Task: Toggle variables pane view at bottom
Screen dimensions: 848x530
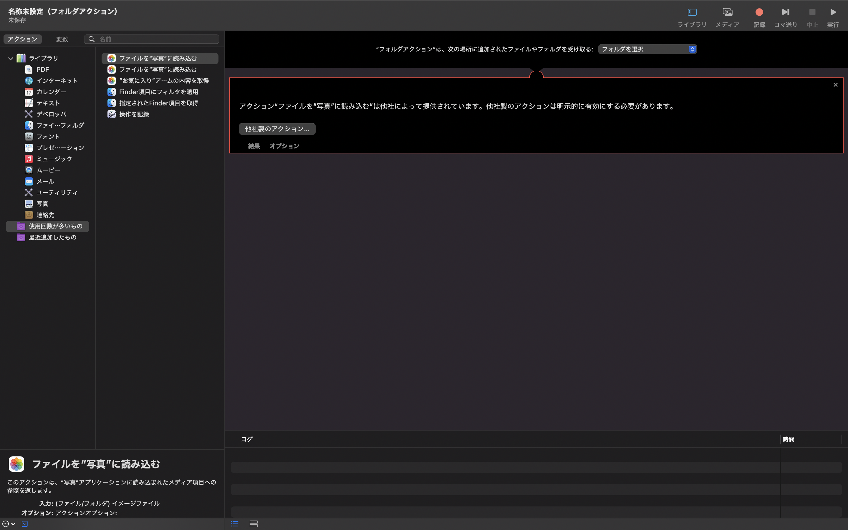Action: [253, 524]
